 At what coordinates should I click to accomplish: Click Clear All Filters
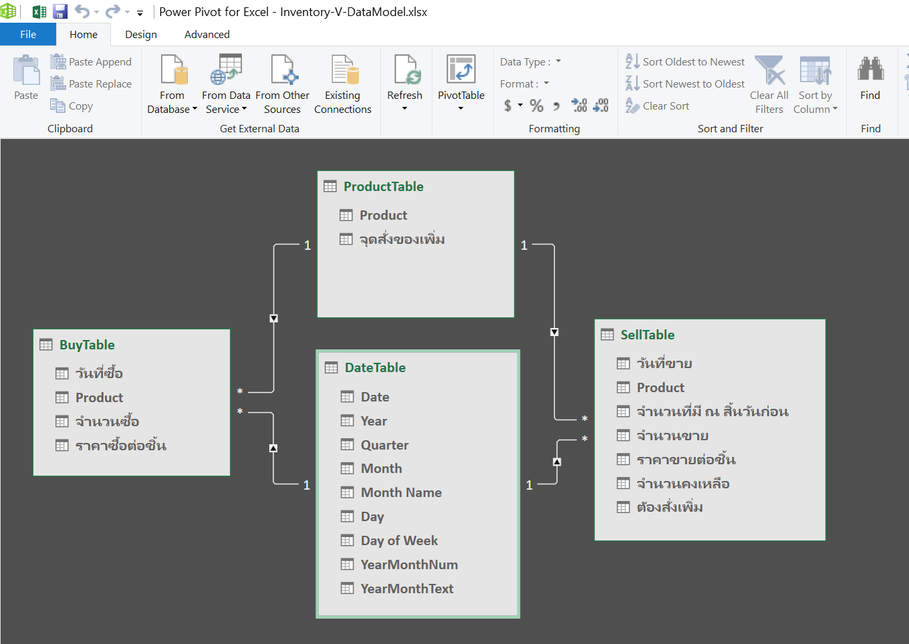tap(769, 84)
